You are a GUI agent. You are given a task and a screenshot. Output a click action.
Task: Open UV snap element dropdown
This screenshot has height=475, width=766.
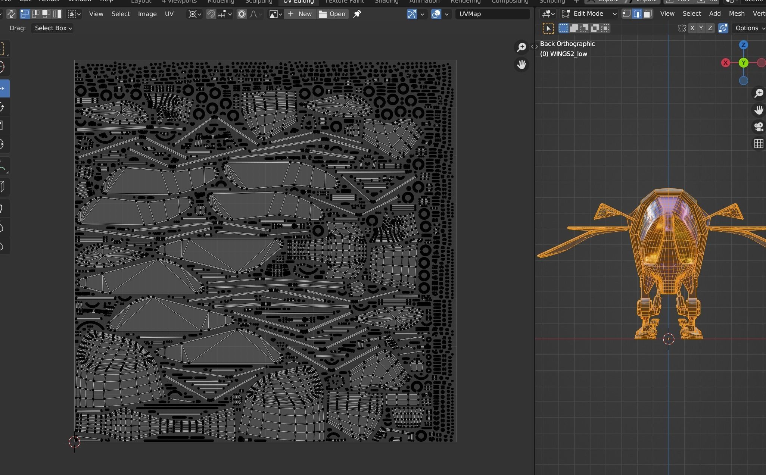click(x=225, y=14)
